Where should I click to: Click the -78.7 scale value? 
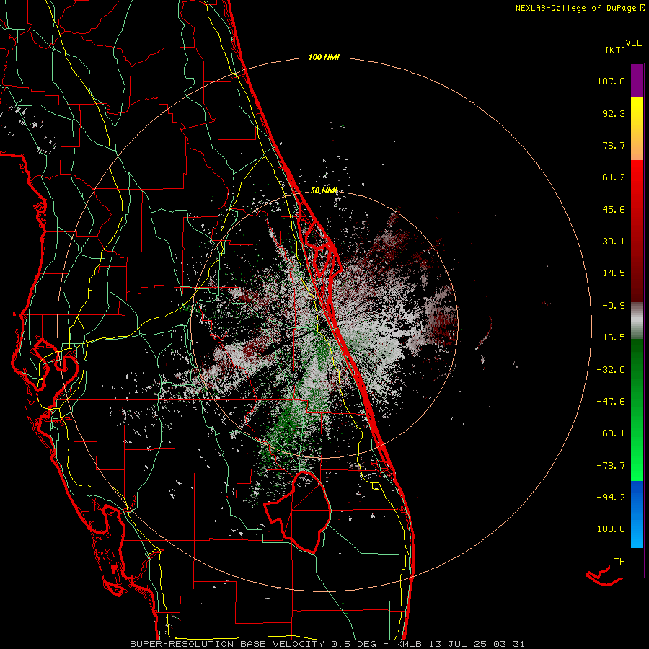click(x=611, y=466)
